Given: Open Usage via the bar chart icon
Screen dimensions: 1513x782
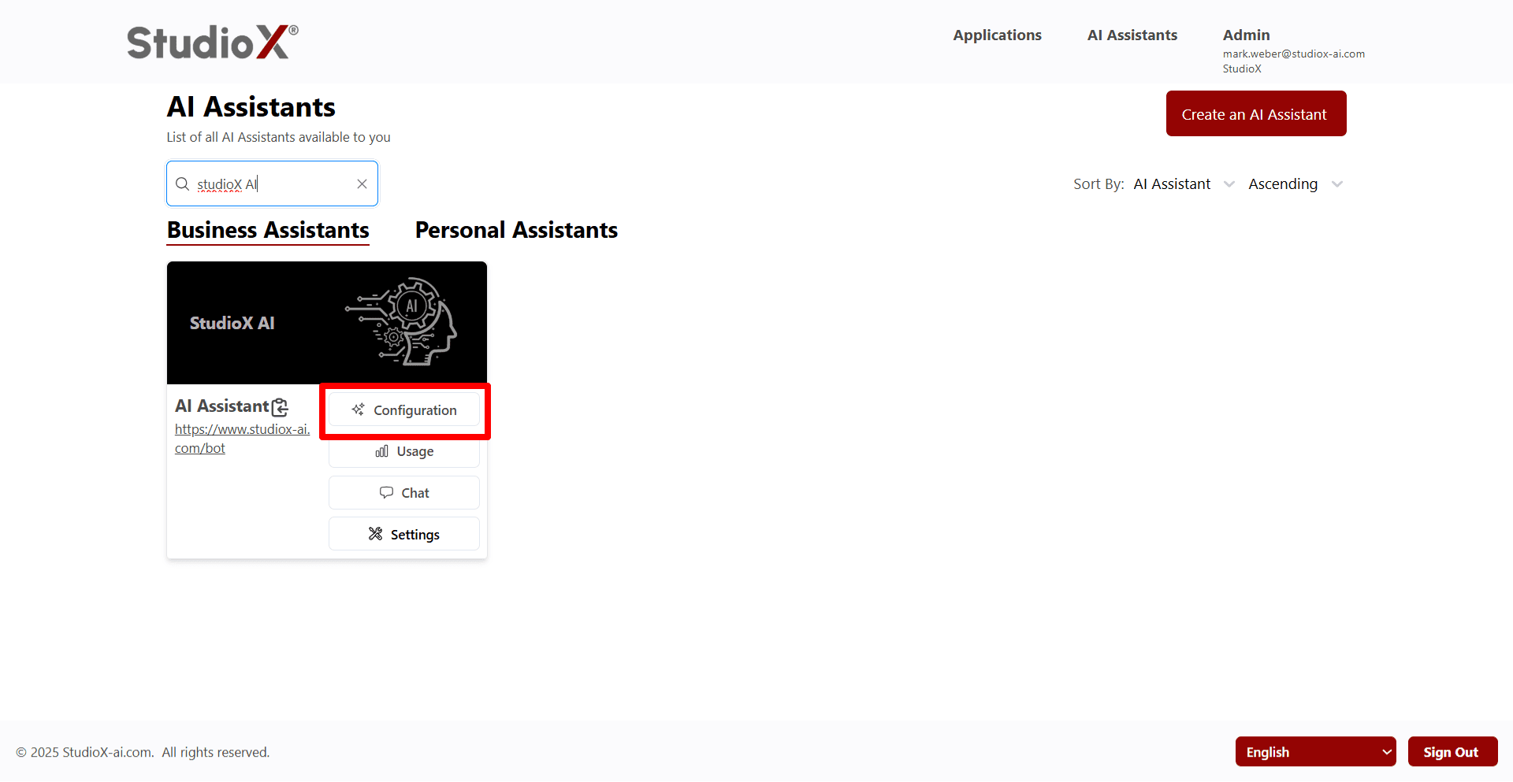Looking at the screenshot, I should 404,451.
